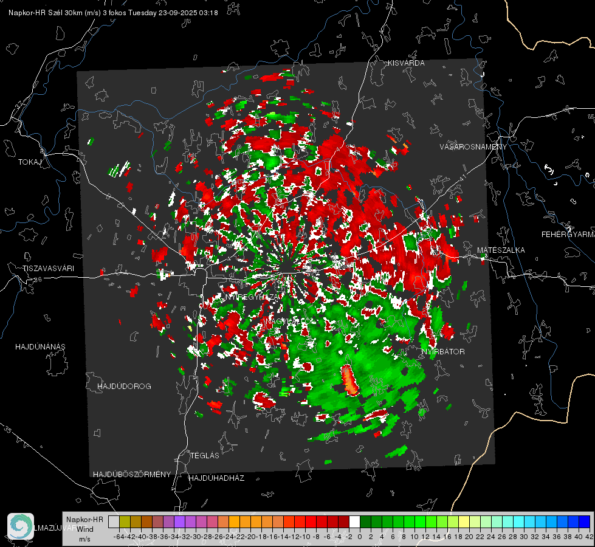This screenshot has width=595, height=547.
Task: Click the 0 value on the legend scale
Action: pyautogui.click(x=360, y=537)
